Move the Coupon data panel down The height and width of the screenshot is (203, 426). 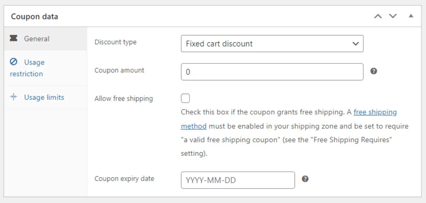393,16
